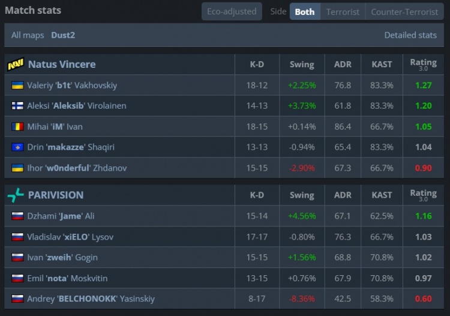Switch side filter to Terrorist

(x=343, y=11)
